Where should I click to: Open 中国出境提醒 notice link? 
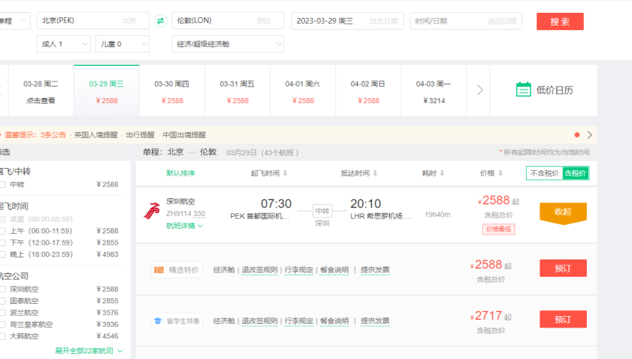point(184,135)
